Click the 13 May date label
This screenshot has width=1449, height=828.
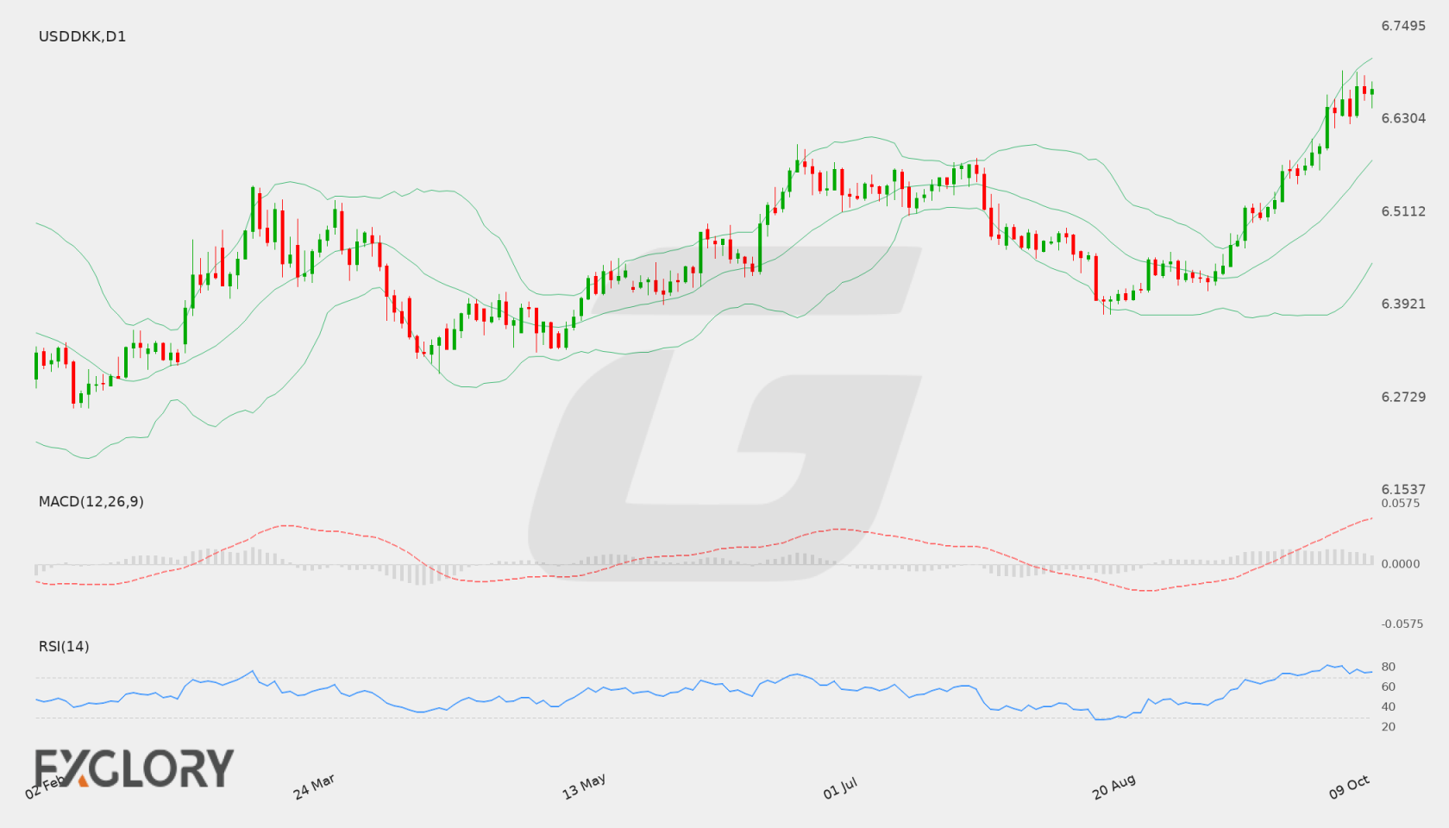pos(584,787)
